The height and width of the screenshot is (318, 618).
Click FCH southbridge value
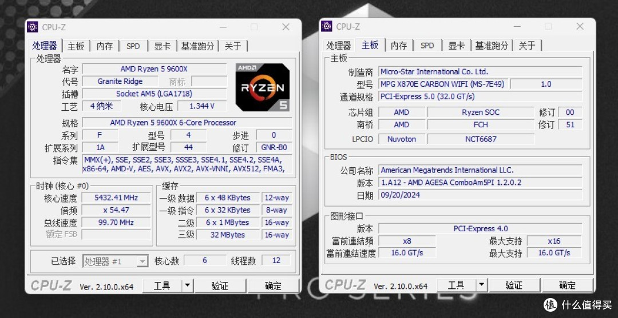[x=481, y=124]
